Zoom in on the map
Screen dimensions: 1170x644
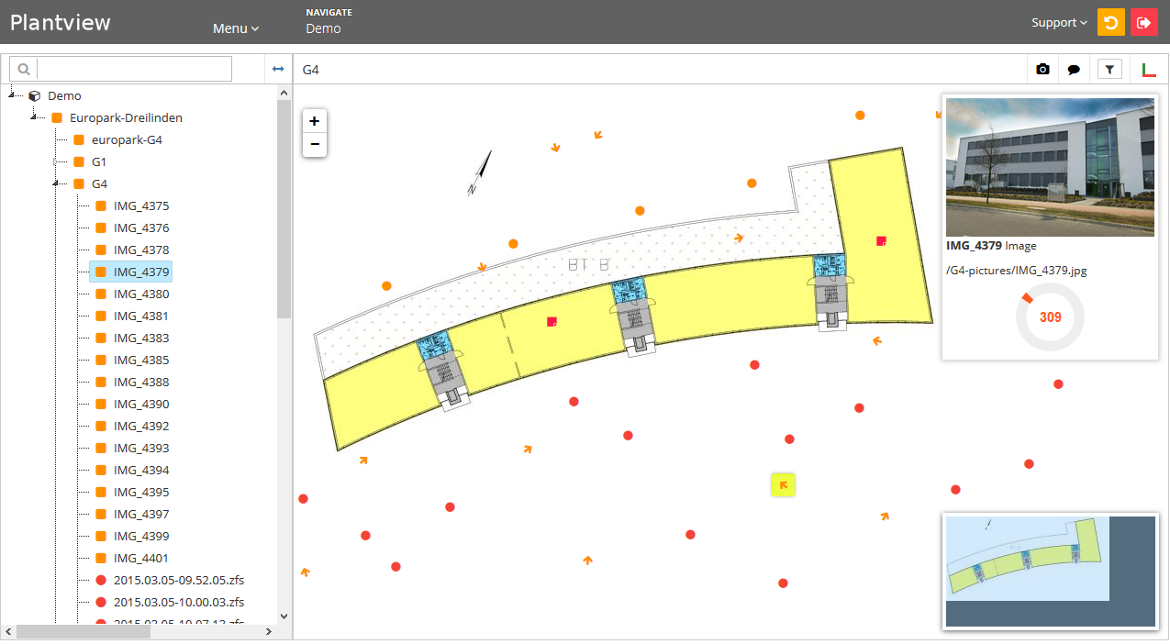pyautogui.click(x=315, y=121)
